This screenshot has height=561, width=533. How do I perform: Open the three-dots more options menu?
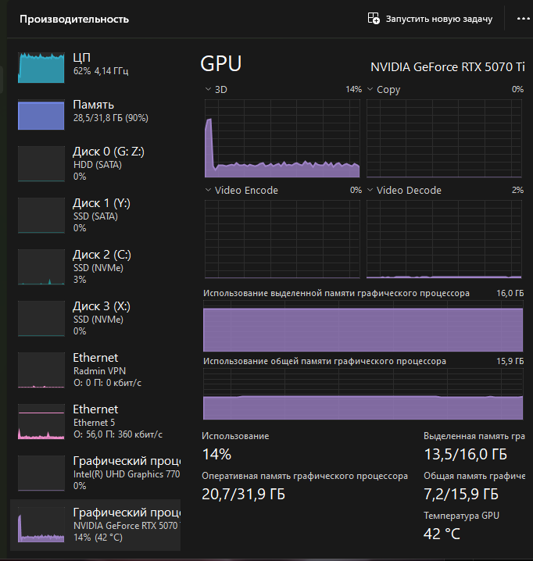(x=524, y=19)
